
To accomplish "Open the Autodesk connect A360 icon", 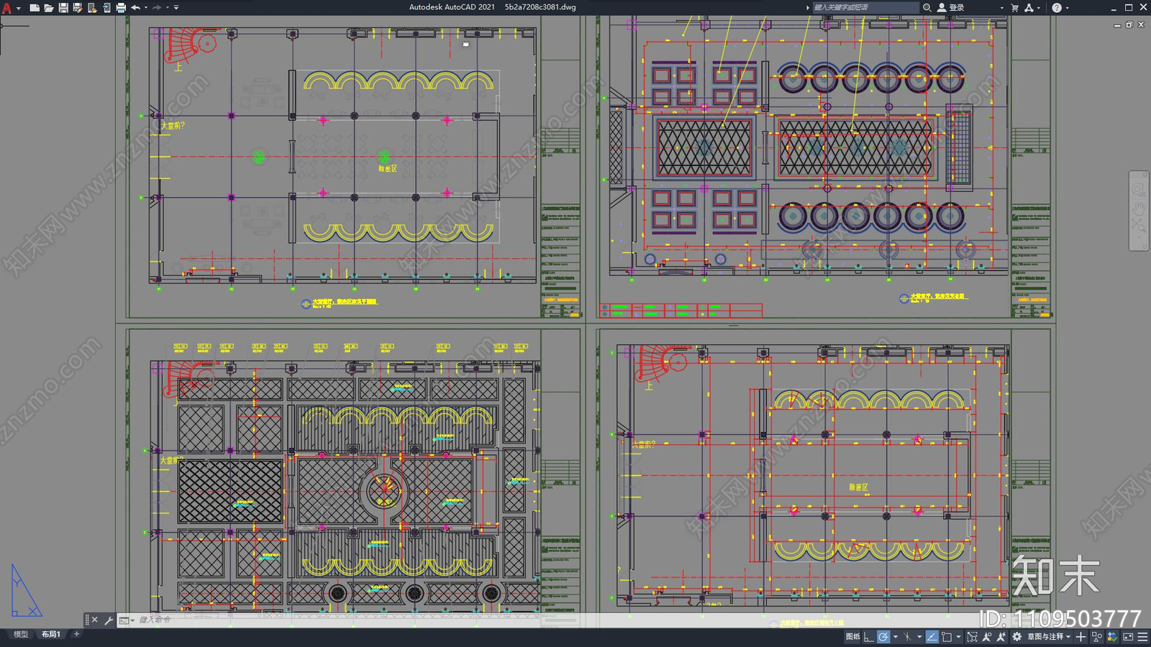I will (1029, 7).
